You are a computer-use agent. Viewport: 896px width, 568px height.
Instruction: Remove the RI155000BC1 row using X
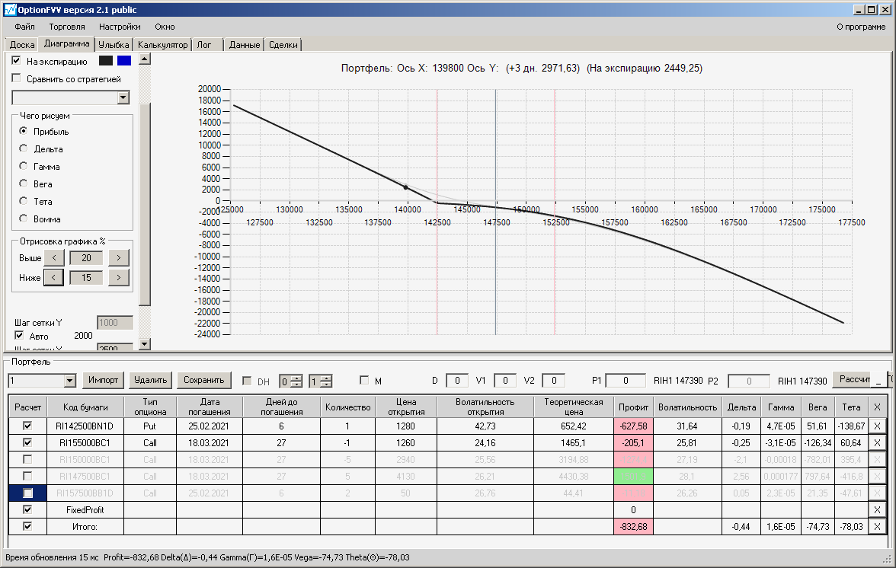(877, 442)
